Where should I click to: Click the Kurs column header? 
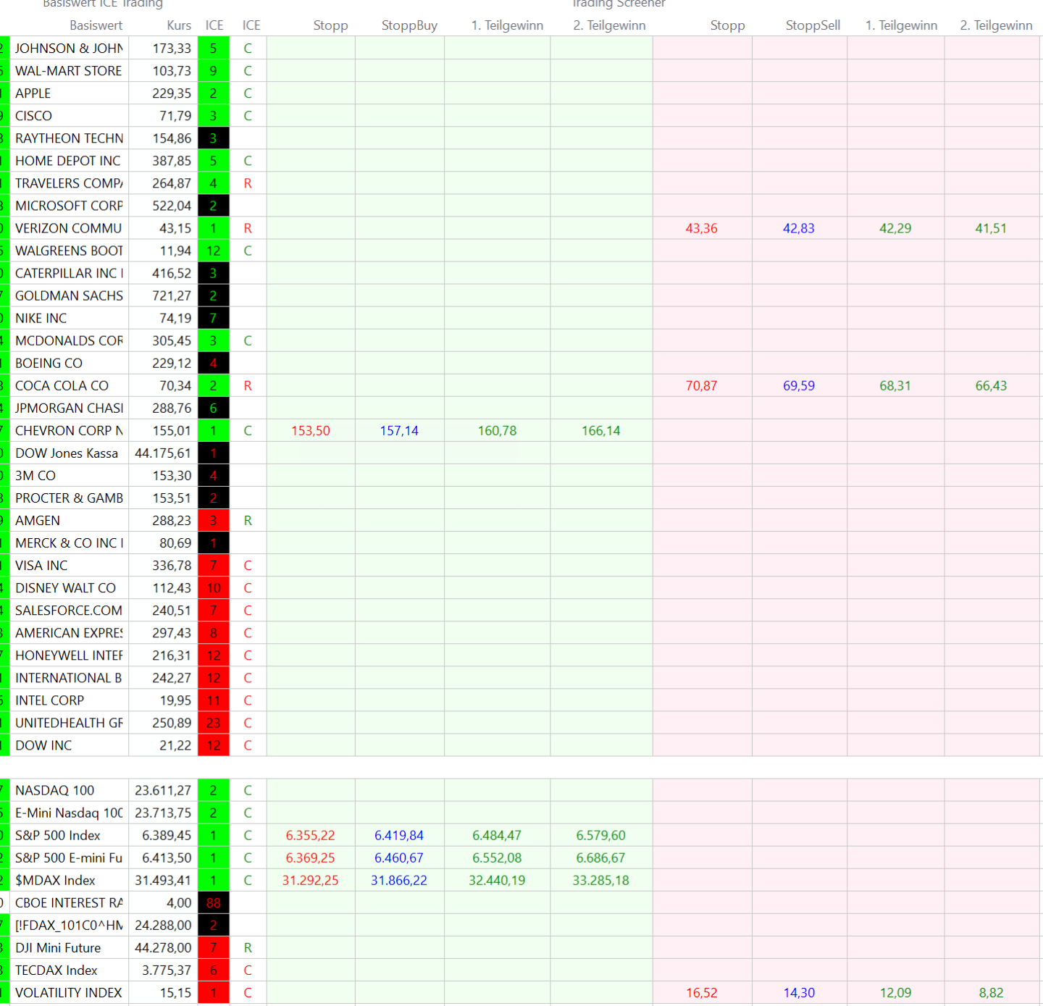point(179,25)
